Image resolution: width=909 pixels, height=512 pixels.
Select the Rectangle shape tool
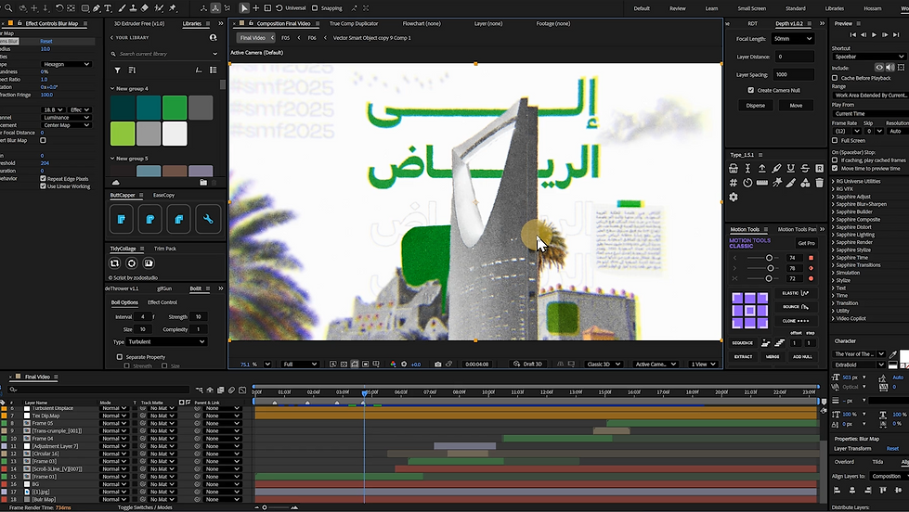coord(85,8)
